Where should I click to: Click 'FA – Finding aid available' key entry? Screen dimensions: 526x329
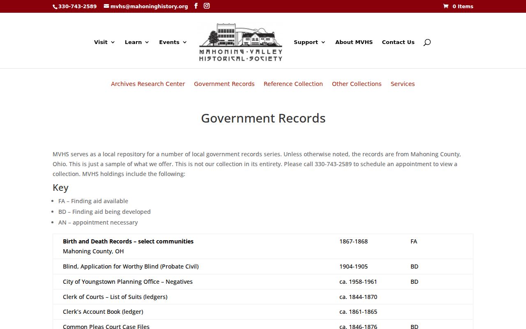pos(93,201)
